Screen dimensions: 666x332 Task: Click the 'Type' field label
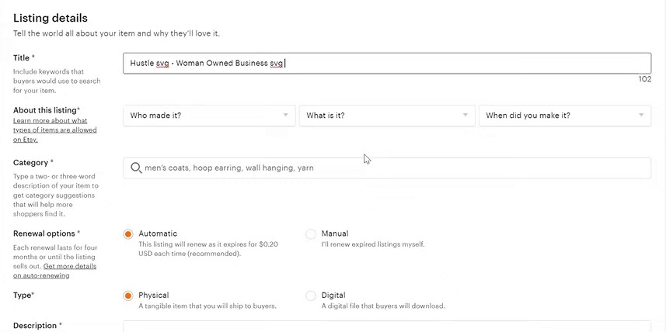pos(23,295)
